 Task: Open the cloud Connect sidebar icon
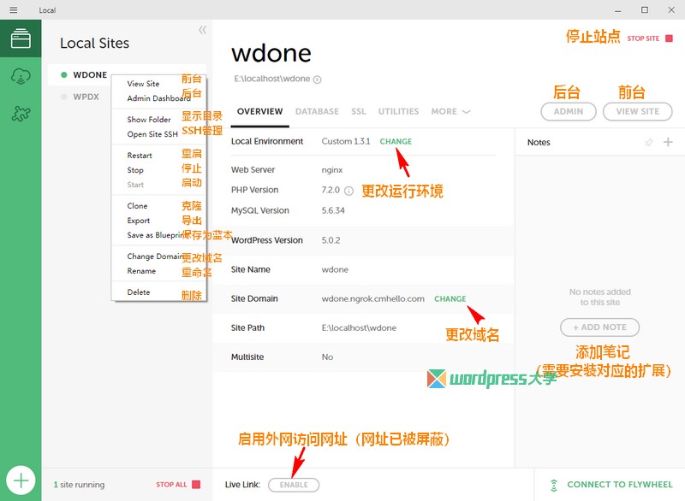click(x=21, y=76)
